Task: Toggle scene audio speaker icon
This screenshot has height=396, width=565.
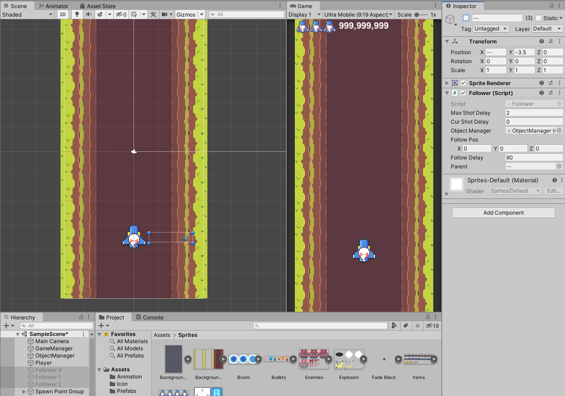Action: point(88,14)
